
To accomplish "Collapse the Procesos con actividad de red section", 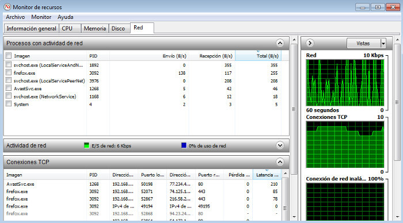I will click(x=280, y=43).
